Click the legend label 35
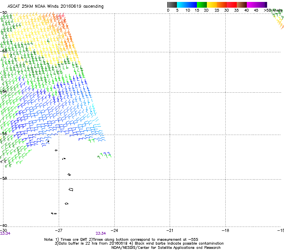 (236, 10)
